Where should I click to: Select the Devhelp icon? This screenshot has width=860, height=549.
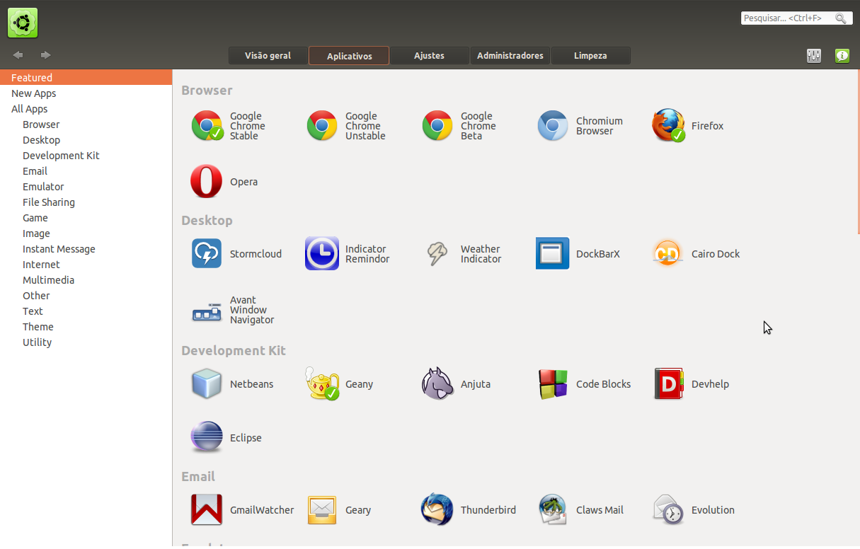(668, 383)
